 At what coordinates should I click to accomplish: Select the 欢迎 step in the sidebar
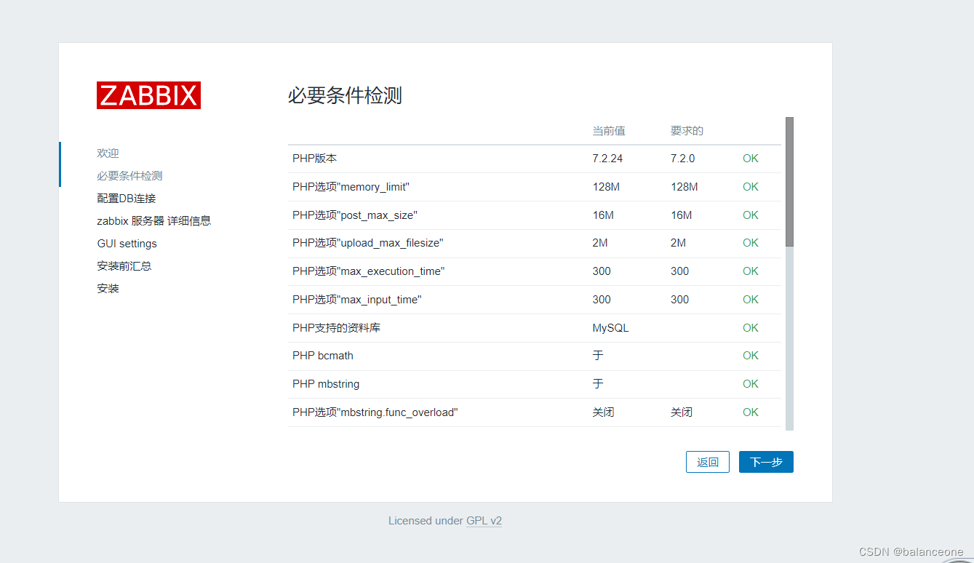[108, 153]
